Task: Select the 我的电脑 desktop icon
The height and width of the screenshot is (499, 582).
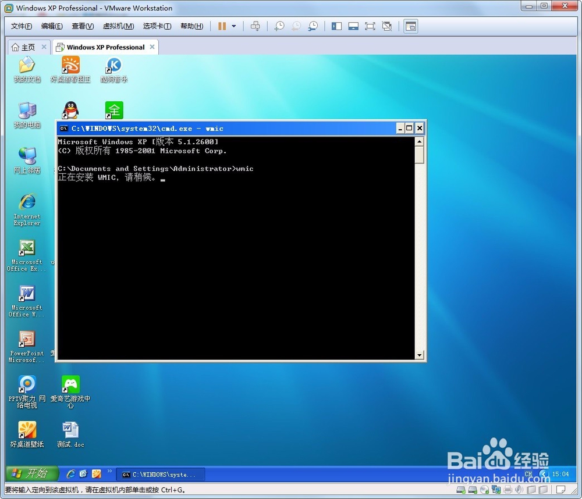Action: pos(27,115)
